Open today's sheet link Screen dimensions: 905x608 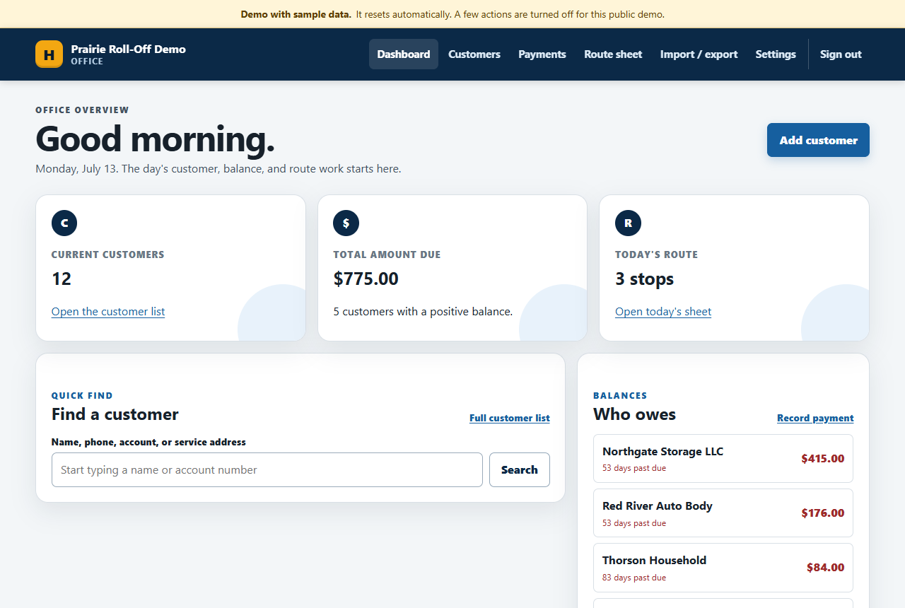coord(663,312)
